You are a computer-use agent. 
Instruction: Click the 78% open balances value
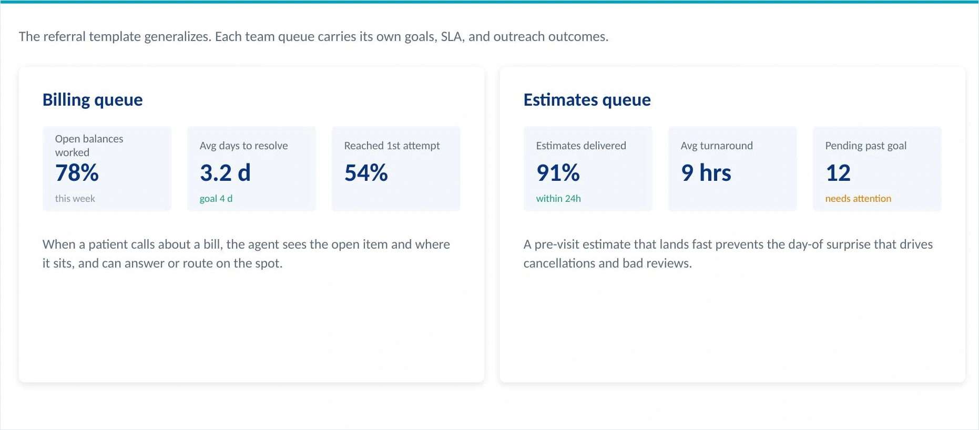[77, 173]
